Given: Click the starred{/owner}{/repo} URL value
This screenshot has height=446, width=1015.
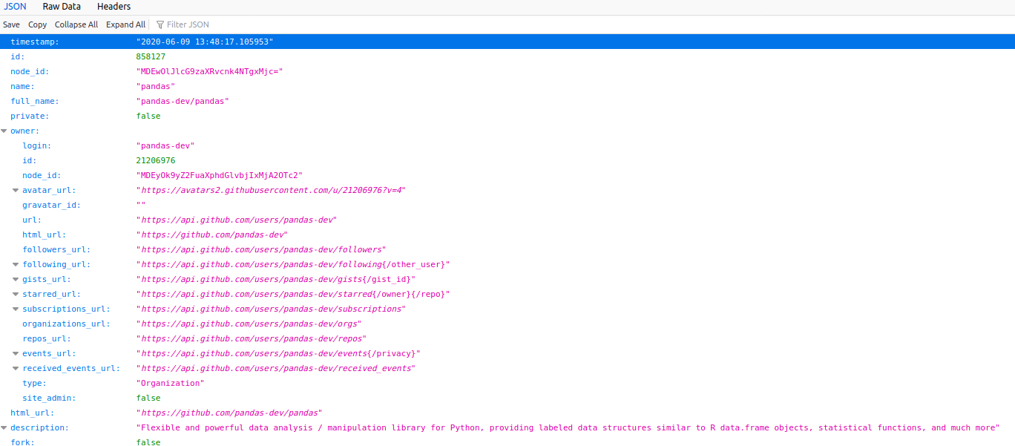Looking at the screenshot, I should click(x=293, y=294).
